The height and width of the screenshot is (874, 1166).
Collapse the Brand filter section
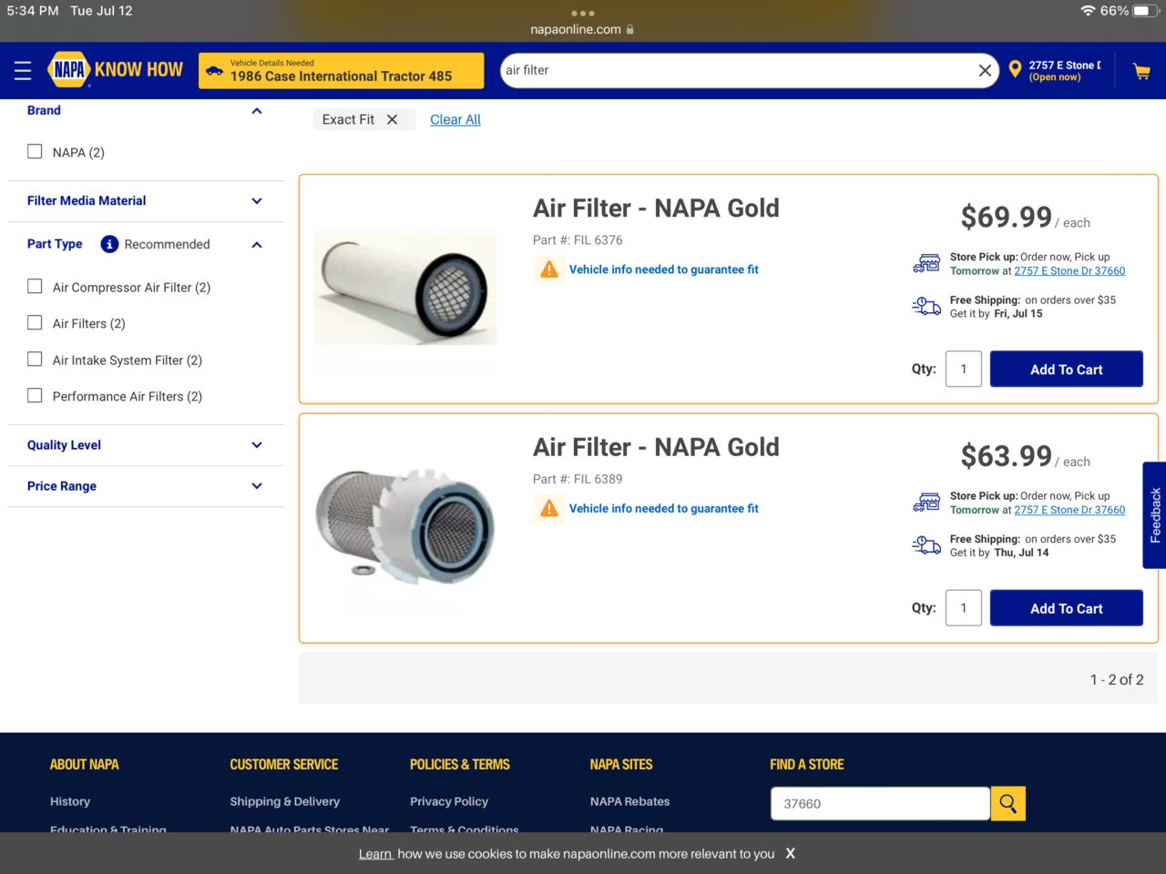(x=257, y=111)
